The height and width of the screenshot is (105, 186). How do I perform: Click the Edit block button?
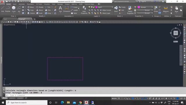tap(121, 10)
